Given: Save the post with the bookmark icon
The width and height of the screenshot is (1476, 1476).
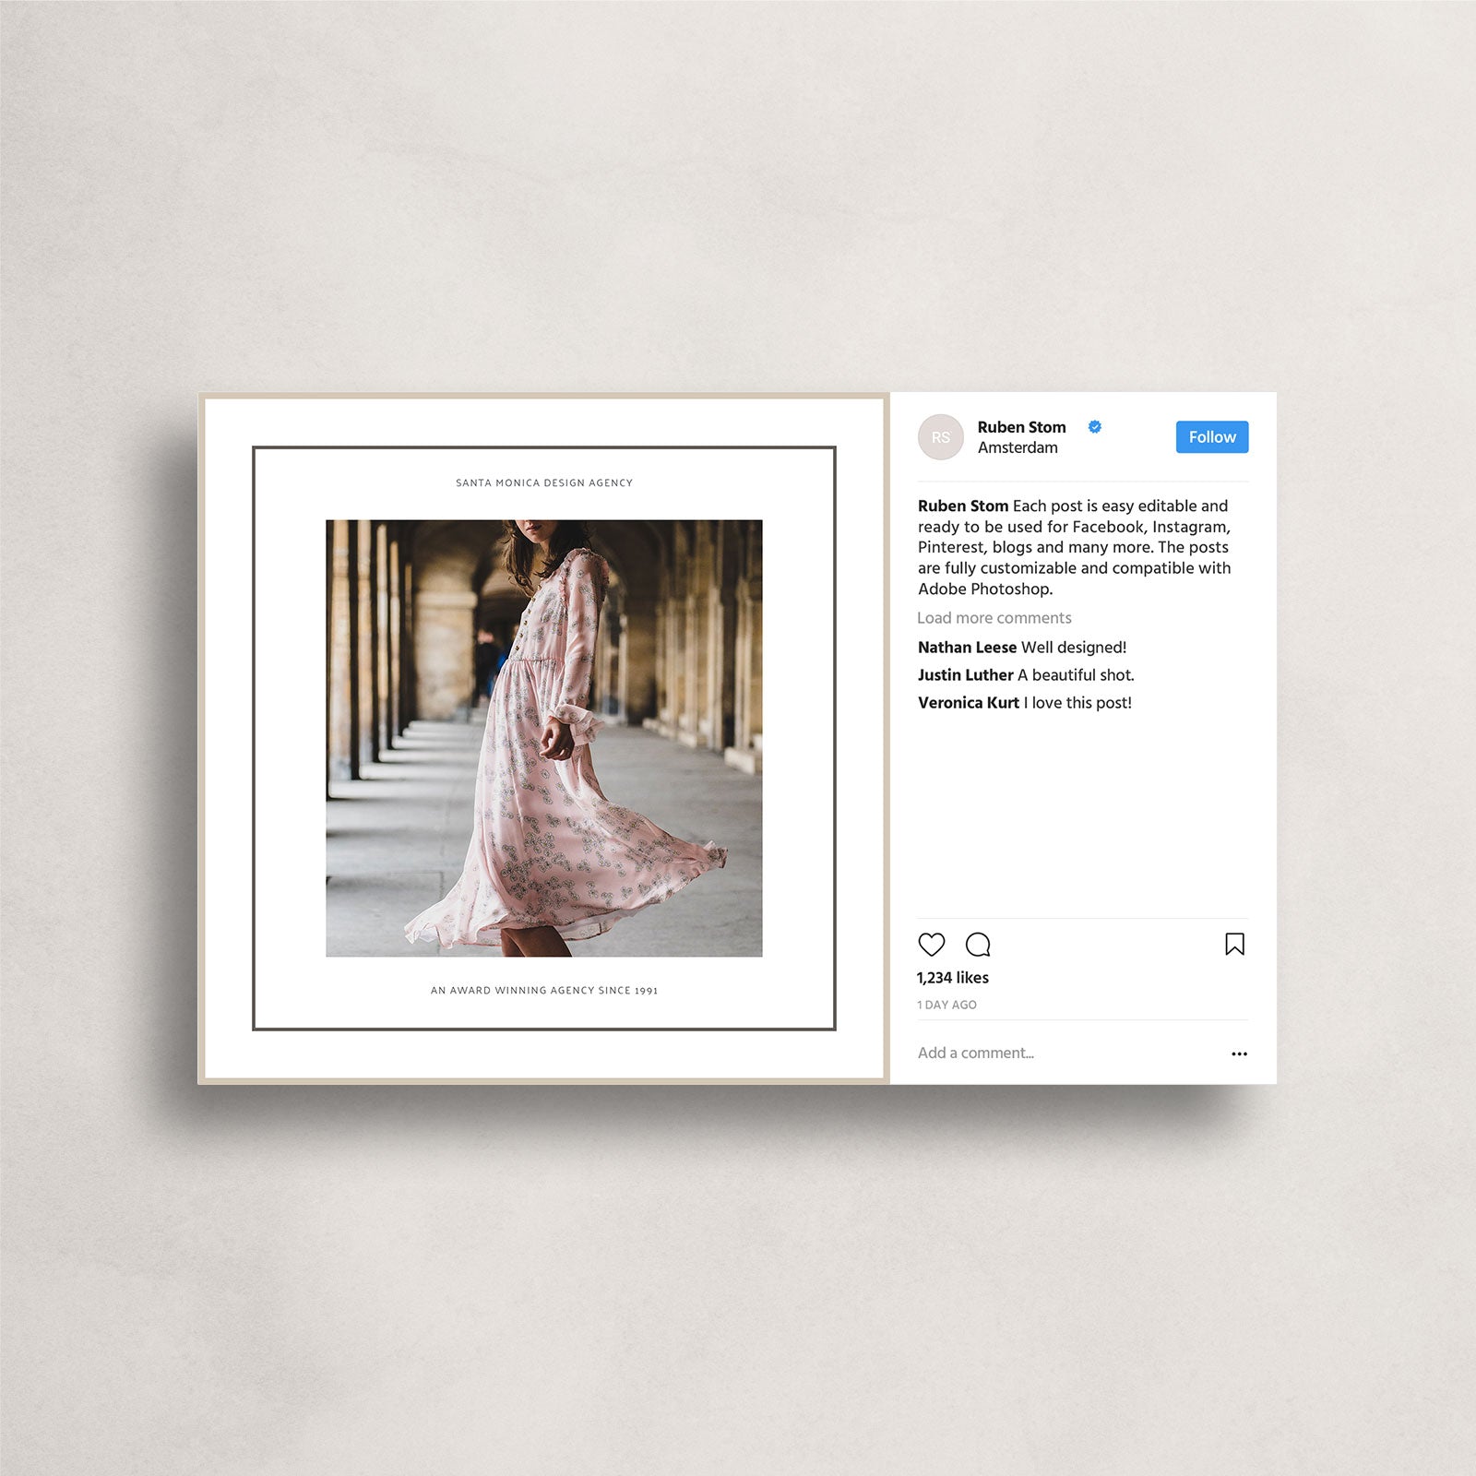Looking at the screenshot, I should click(1234, 944).
